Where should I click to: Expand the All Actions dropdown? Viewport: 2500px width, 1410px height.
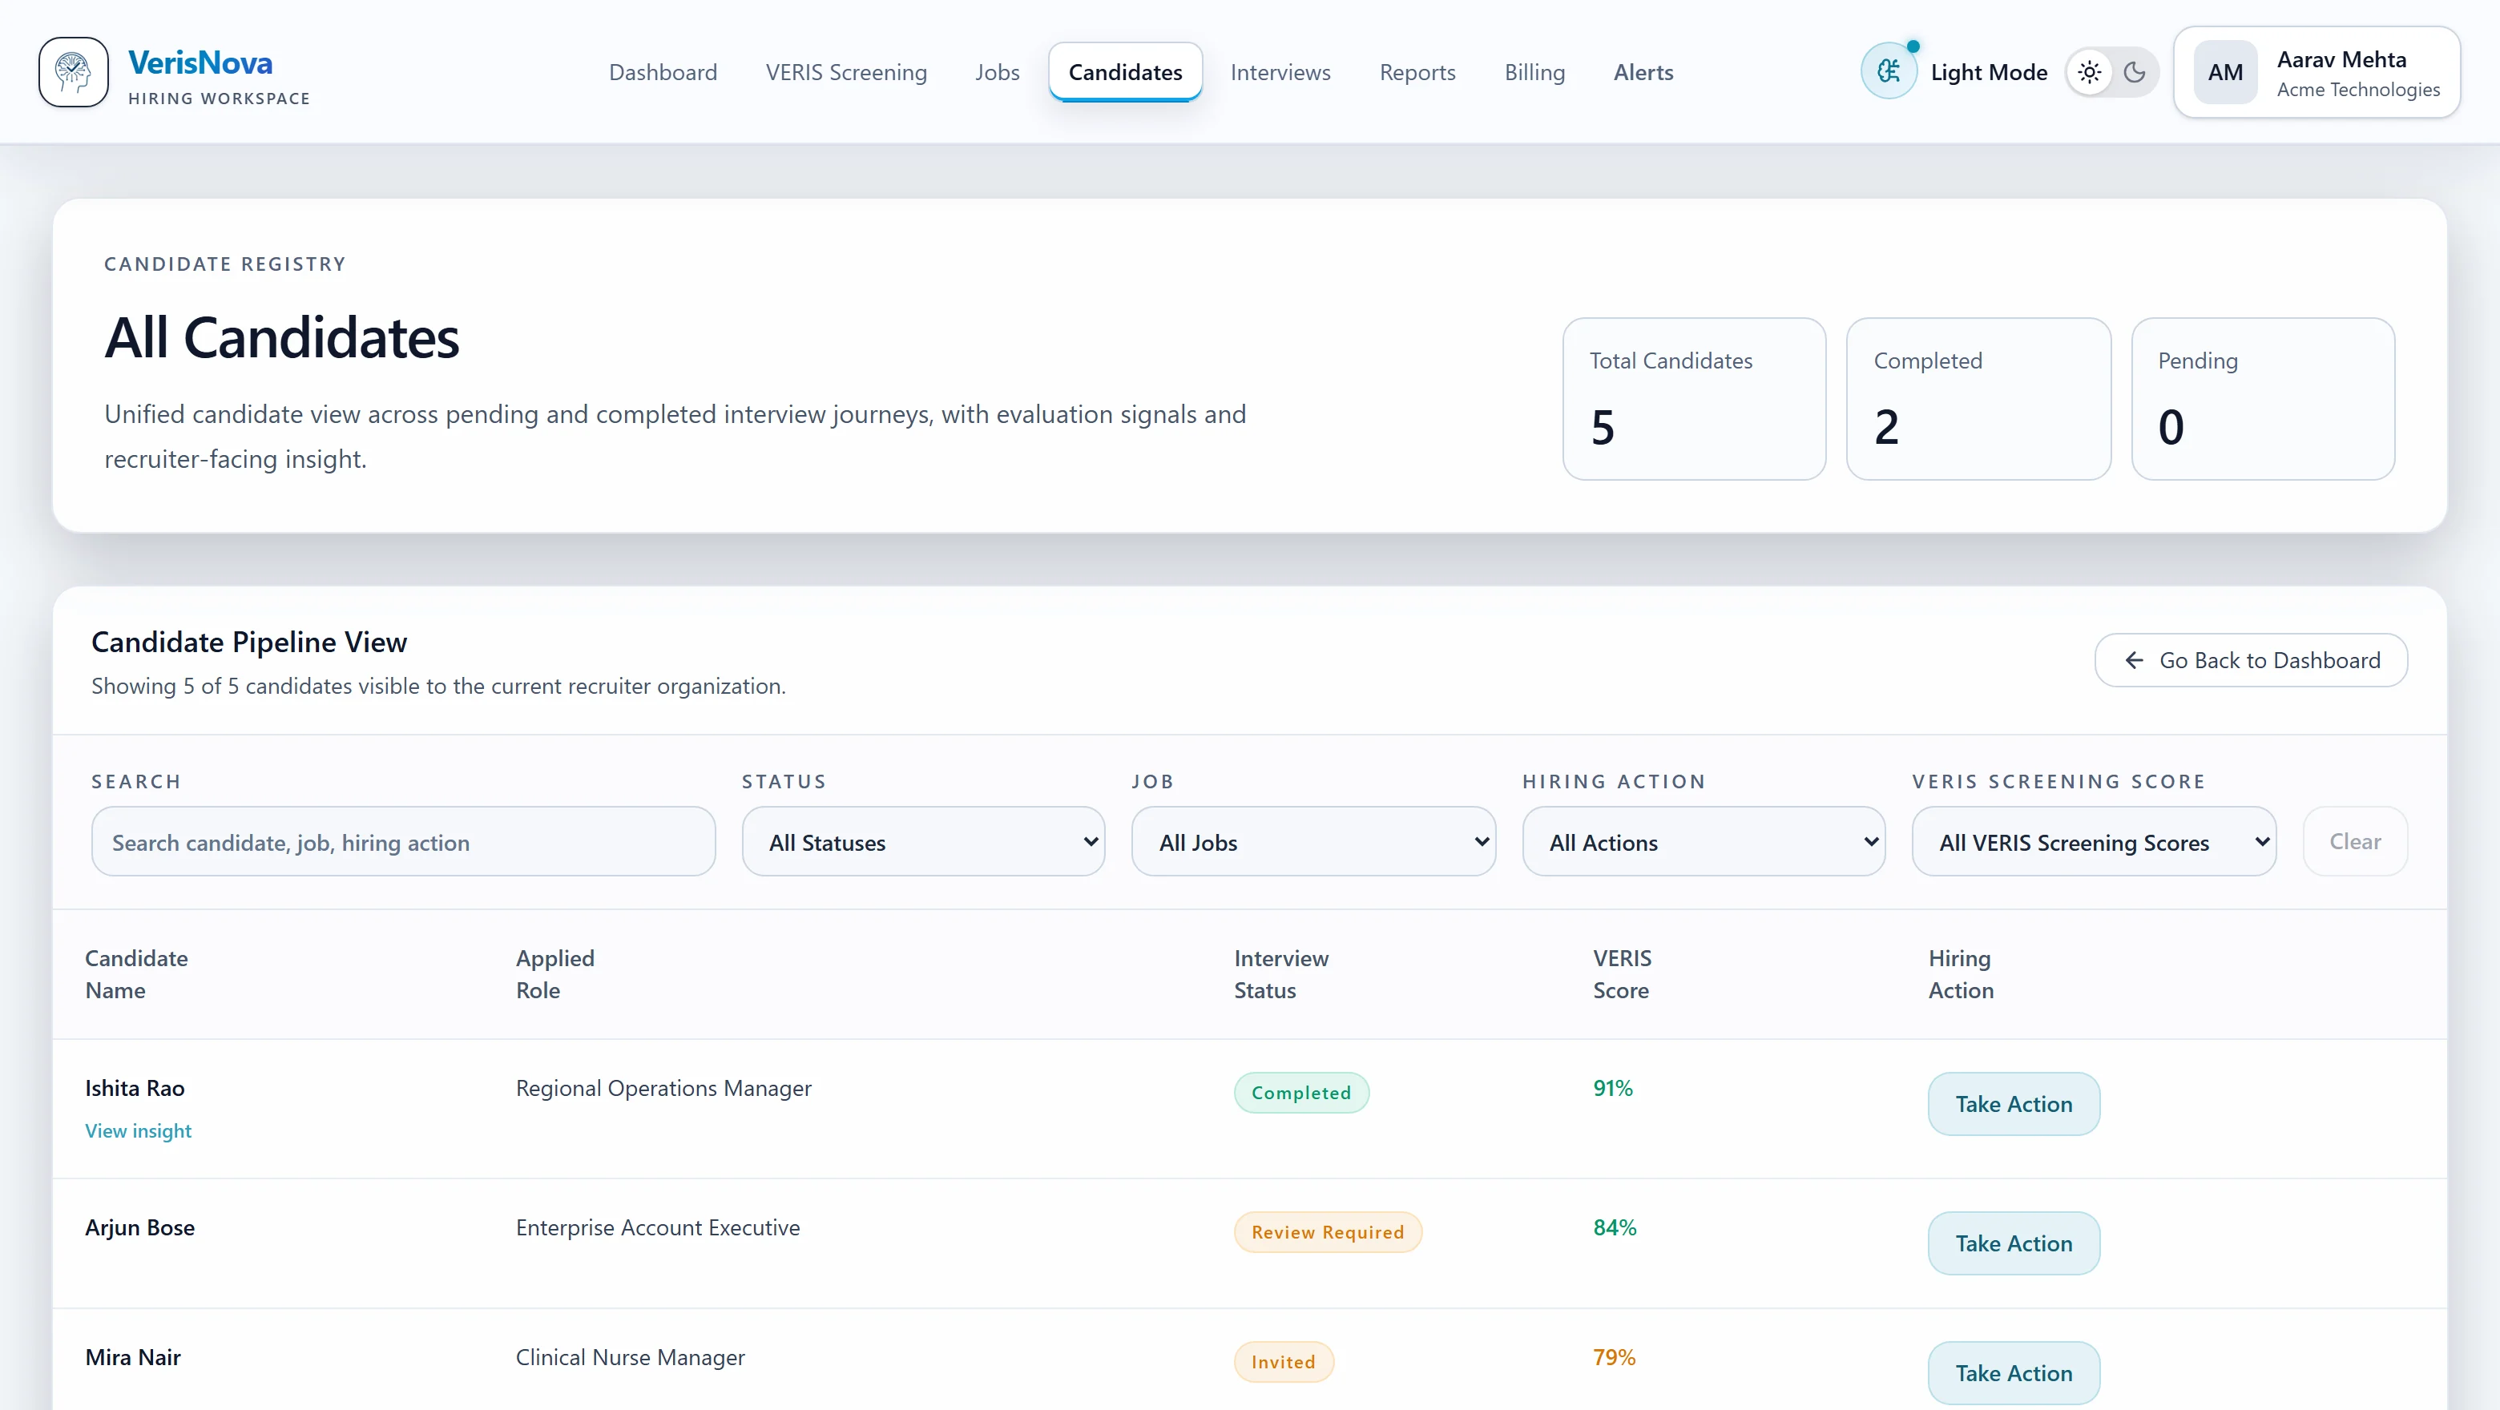pyautogui.click(x=1704, y=841)
